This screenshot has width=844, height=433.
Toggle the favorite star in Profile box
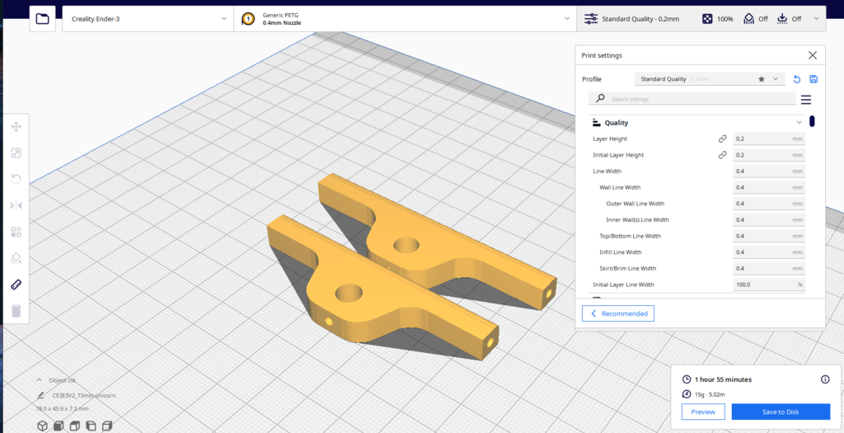point(762,79)
